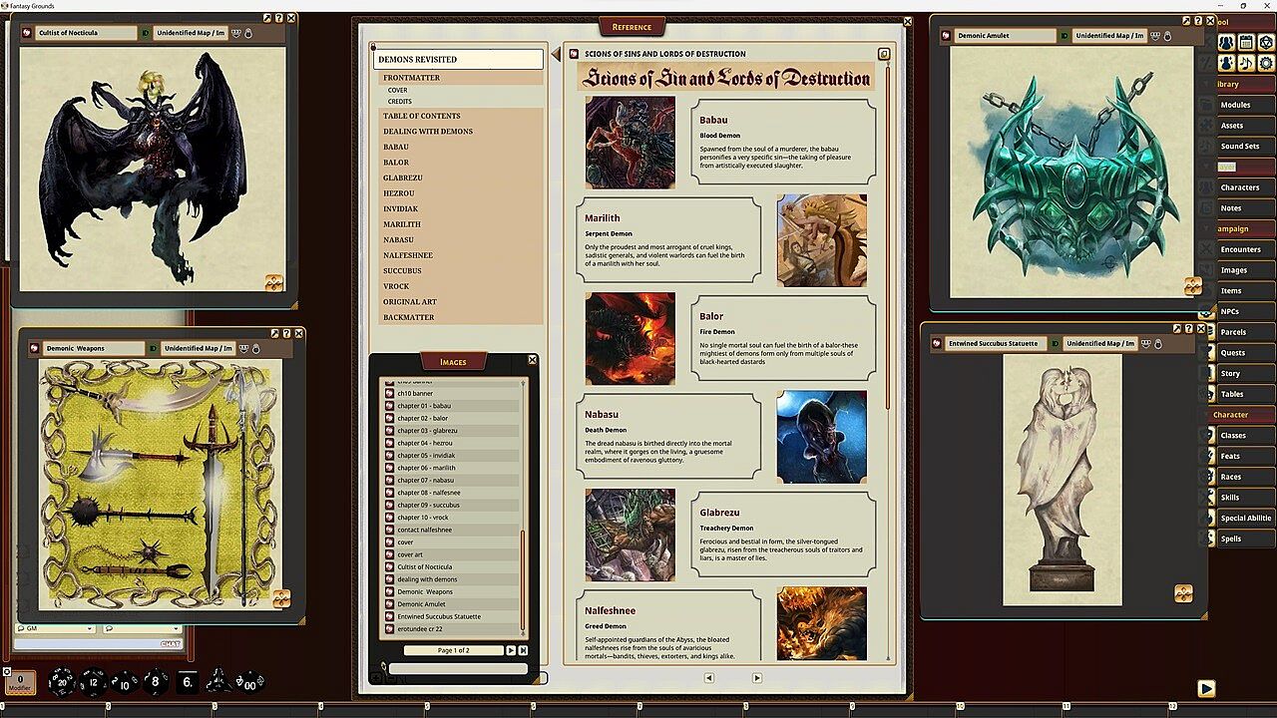Click the gear options icon in sidebar
Image resolution: width=1277 pixels, height=718 pixels.
click(x=1266, y=63)
